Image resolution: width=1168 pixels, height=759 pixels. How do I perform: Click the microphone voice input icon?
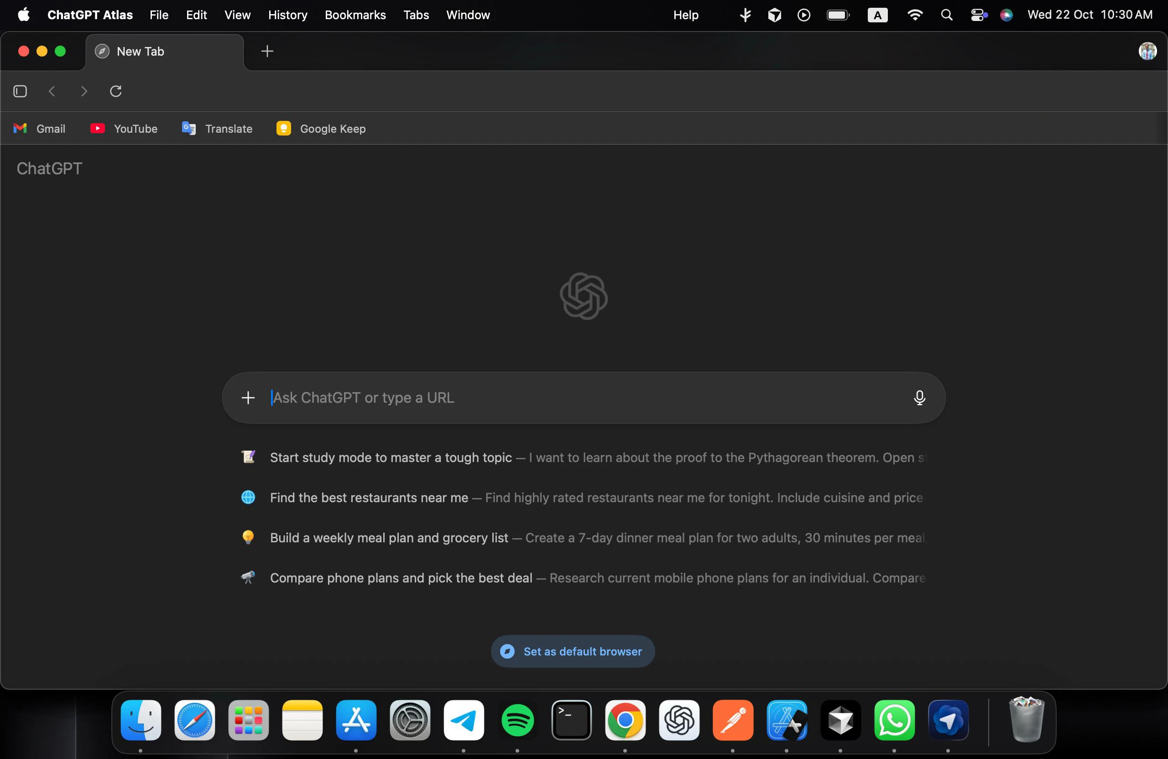point(919,397)
